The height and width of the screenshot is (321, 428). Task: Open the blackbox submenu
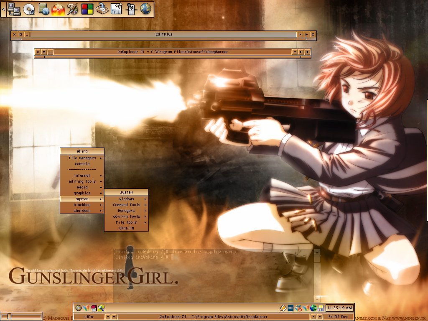coord(82,205)
